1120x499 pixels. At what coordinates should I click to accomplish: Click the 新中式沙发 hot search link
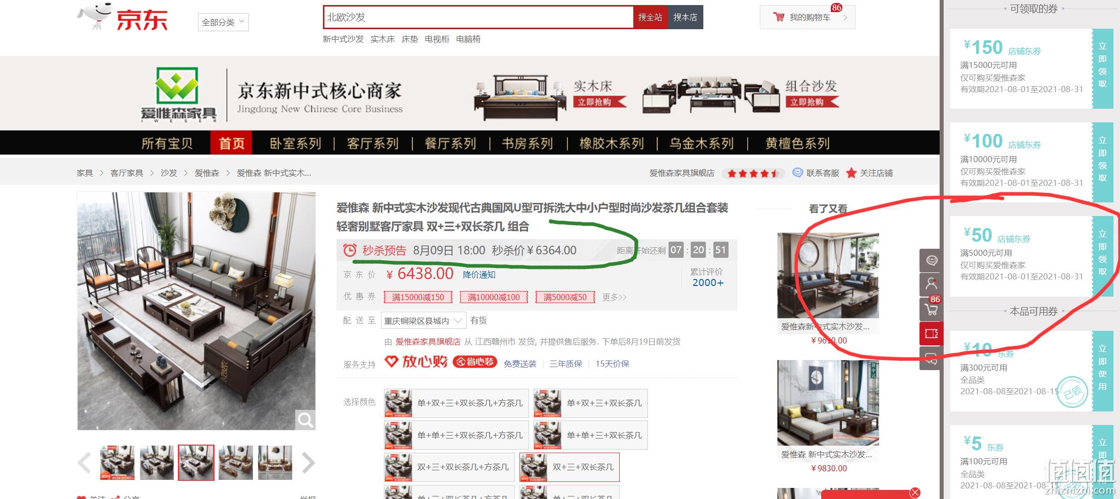[343, 39]
